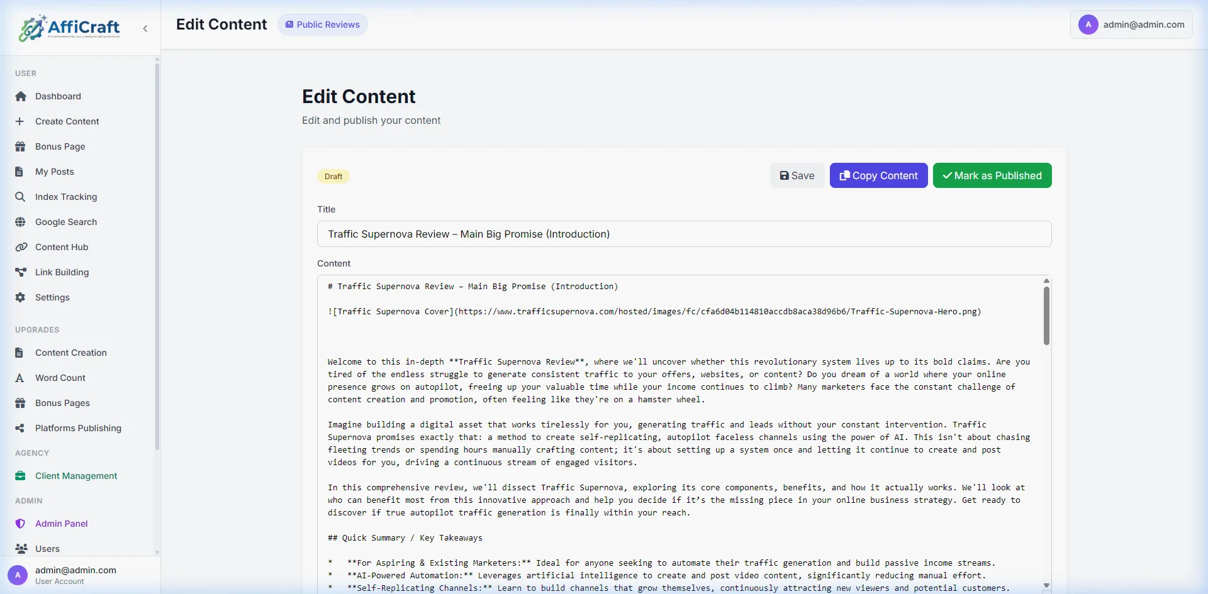The height and width of the screenshot is (594, 1208).
Task: Open the Admin Panel shield icon
Action: [x=21, y=524]
